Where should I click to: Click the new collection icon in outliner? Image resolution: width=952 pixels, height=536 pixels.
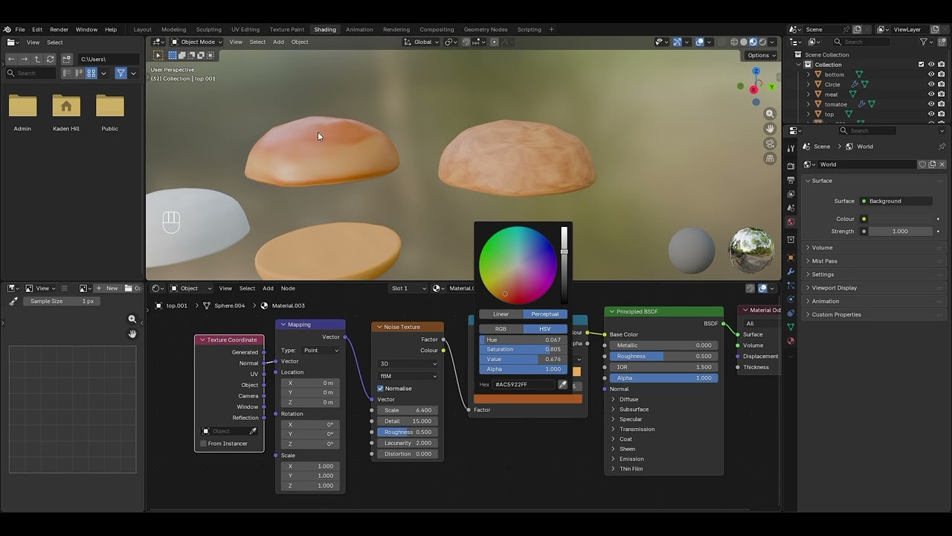(x=942, y=42)
